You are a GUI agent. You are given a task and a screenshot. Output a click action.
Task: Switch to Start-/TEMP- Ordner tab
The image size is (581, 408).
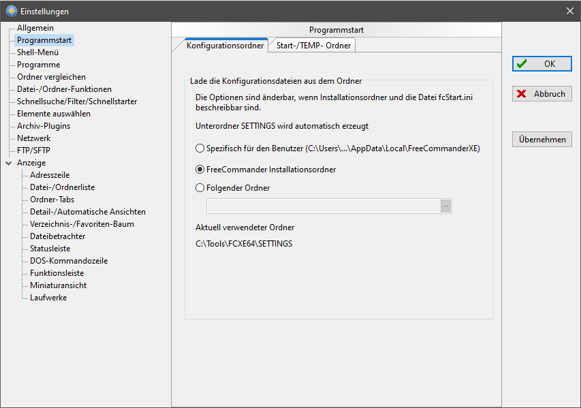(x=313, y=46)
